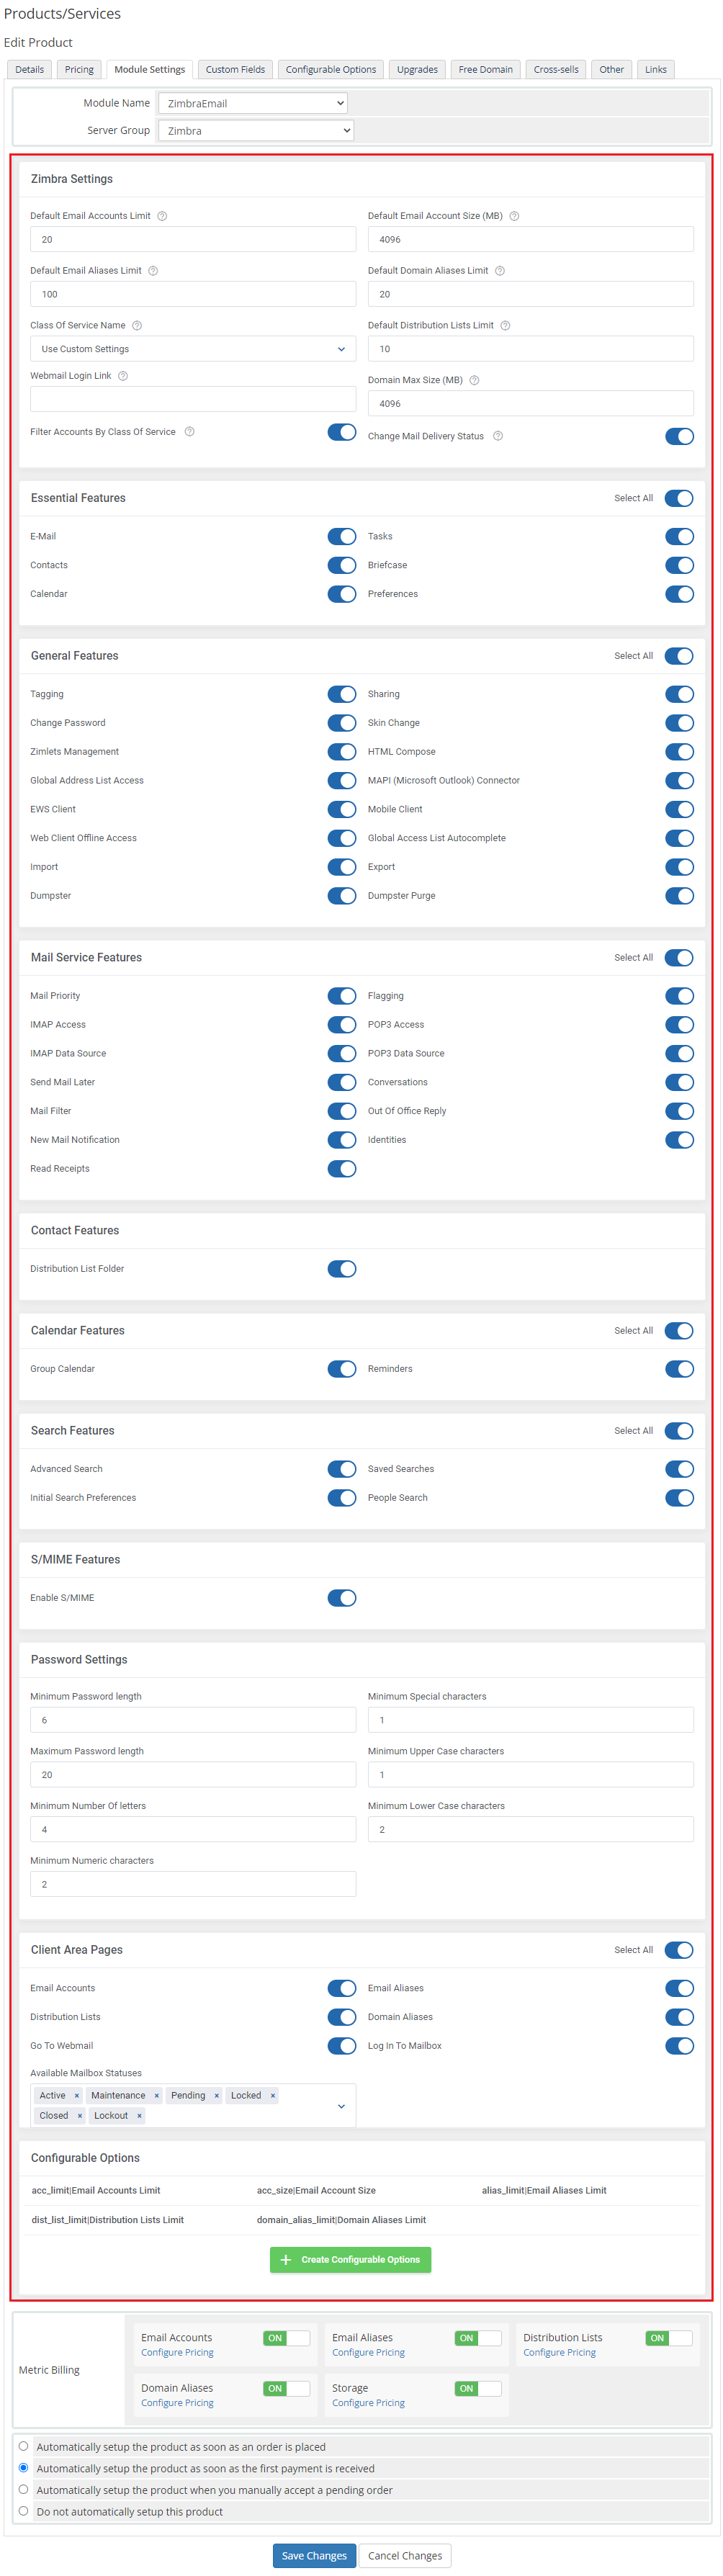The width and height of the screenshot is (723, 2576).
Task: Remove the Lockout mailbox status tag
Action: [x=139, y=2115]
